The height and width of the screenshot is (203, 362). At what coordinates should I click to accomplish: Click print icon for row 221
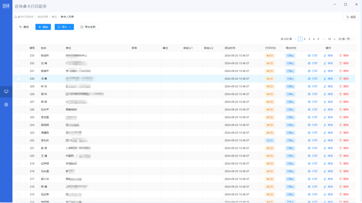click(x=309, y=148)
